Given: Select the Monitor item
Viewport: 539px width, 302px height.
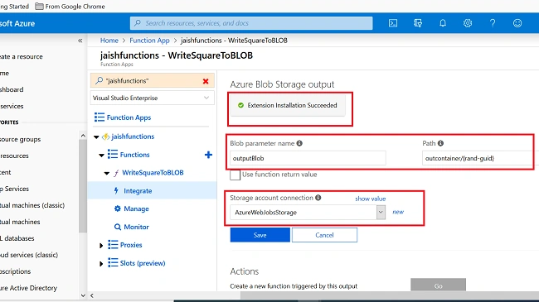Looking at the screenshot, I should coord(136,227).
